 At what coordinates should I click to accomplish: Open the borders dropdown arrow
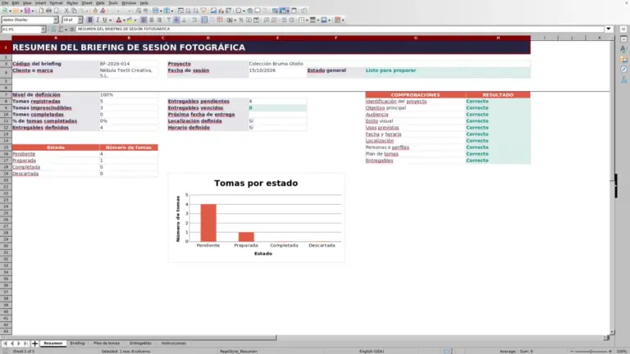coord(307,20)
